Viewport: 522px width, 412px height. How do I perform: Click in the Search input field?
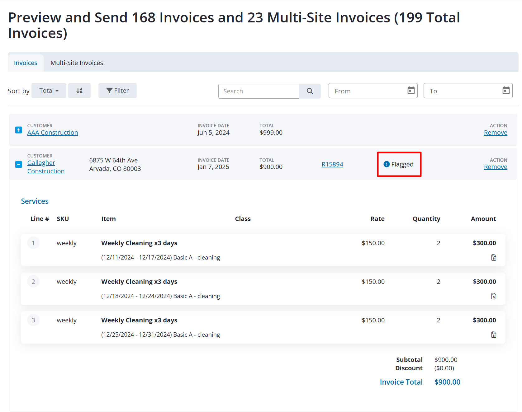259,91
